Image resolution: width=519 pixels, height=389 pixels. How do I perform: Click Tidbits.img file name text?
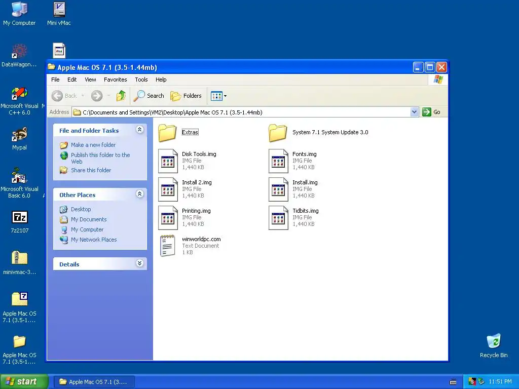(305, 211)
